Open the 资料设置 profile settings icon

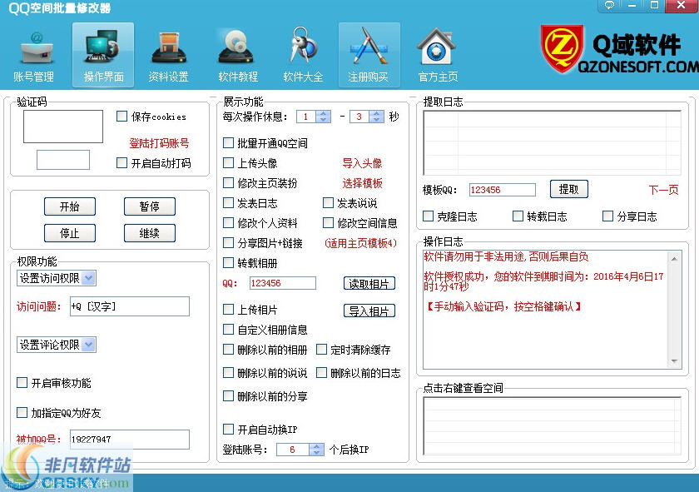[x=168, y=56]
